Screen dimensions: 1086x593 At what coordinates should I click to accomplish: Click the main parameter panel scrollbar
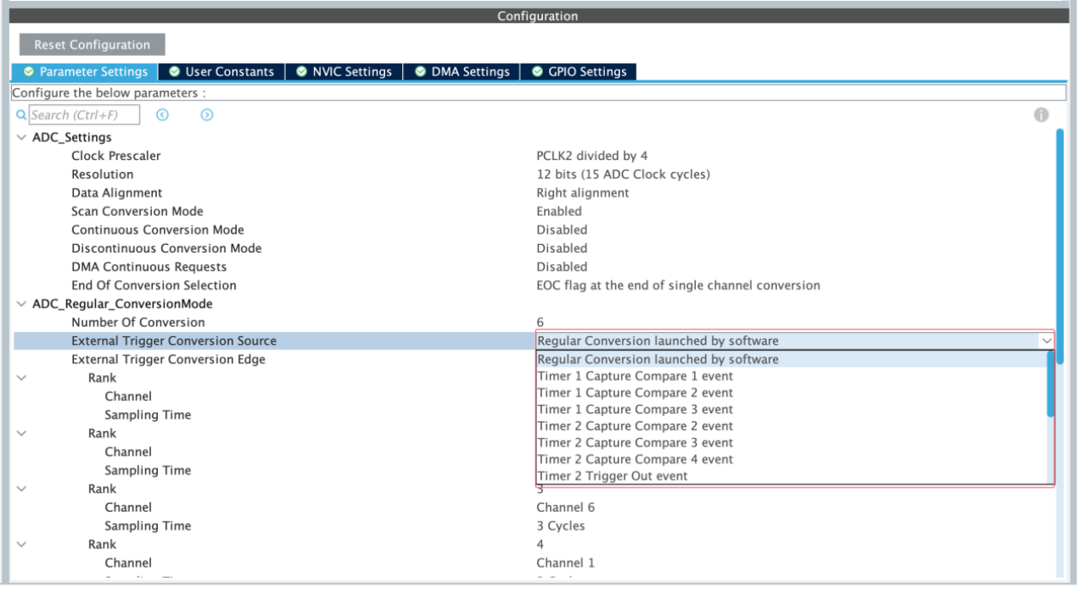coord(1057,254)
